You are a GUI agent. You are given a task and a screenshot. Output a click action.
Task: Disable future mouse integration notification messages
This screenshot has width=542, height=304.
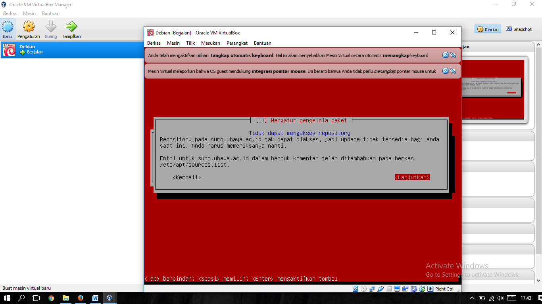[x=453, y=71]
